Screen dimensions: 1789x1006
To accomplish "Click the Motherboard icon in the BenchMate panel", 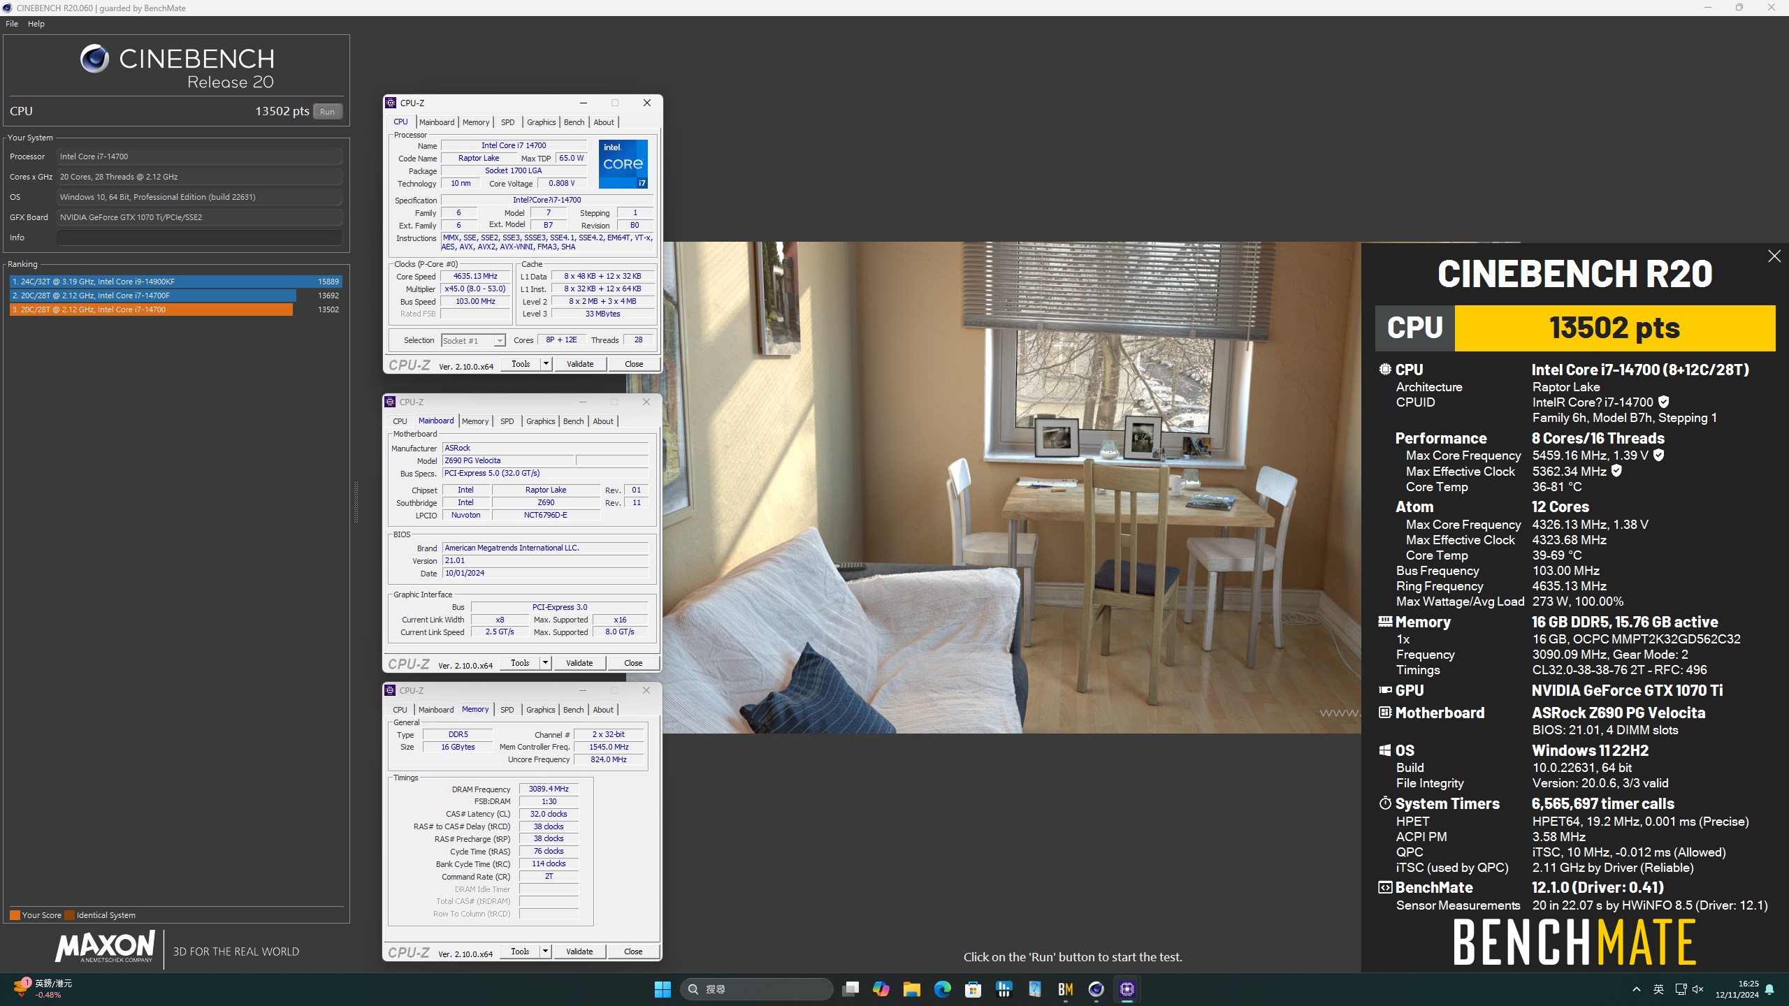I will click(1385, 712).
